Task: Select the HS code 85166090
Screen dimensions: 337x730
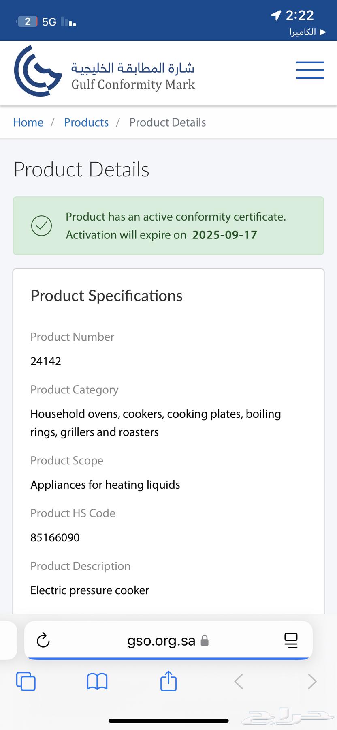Action: [x=55, y=537]
